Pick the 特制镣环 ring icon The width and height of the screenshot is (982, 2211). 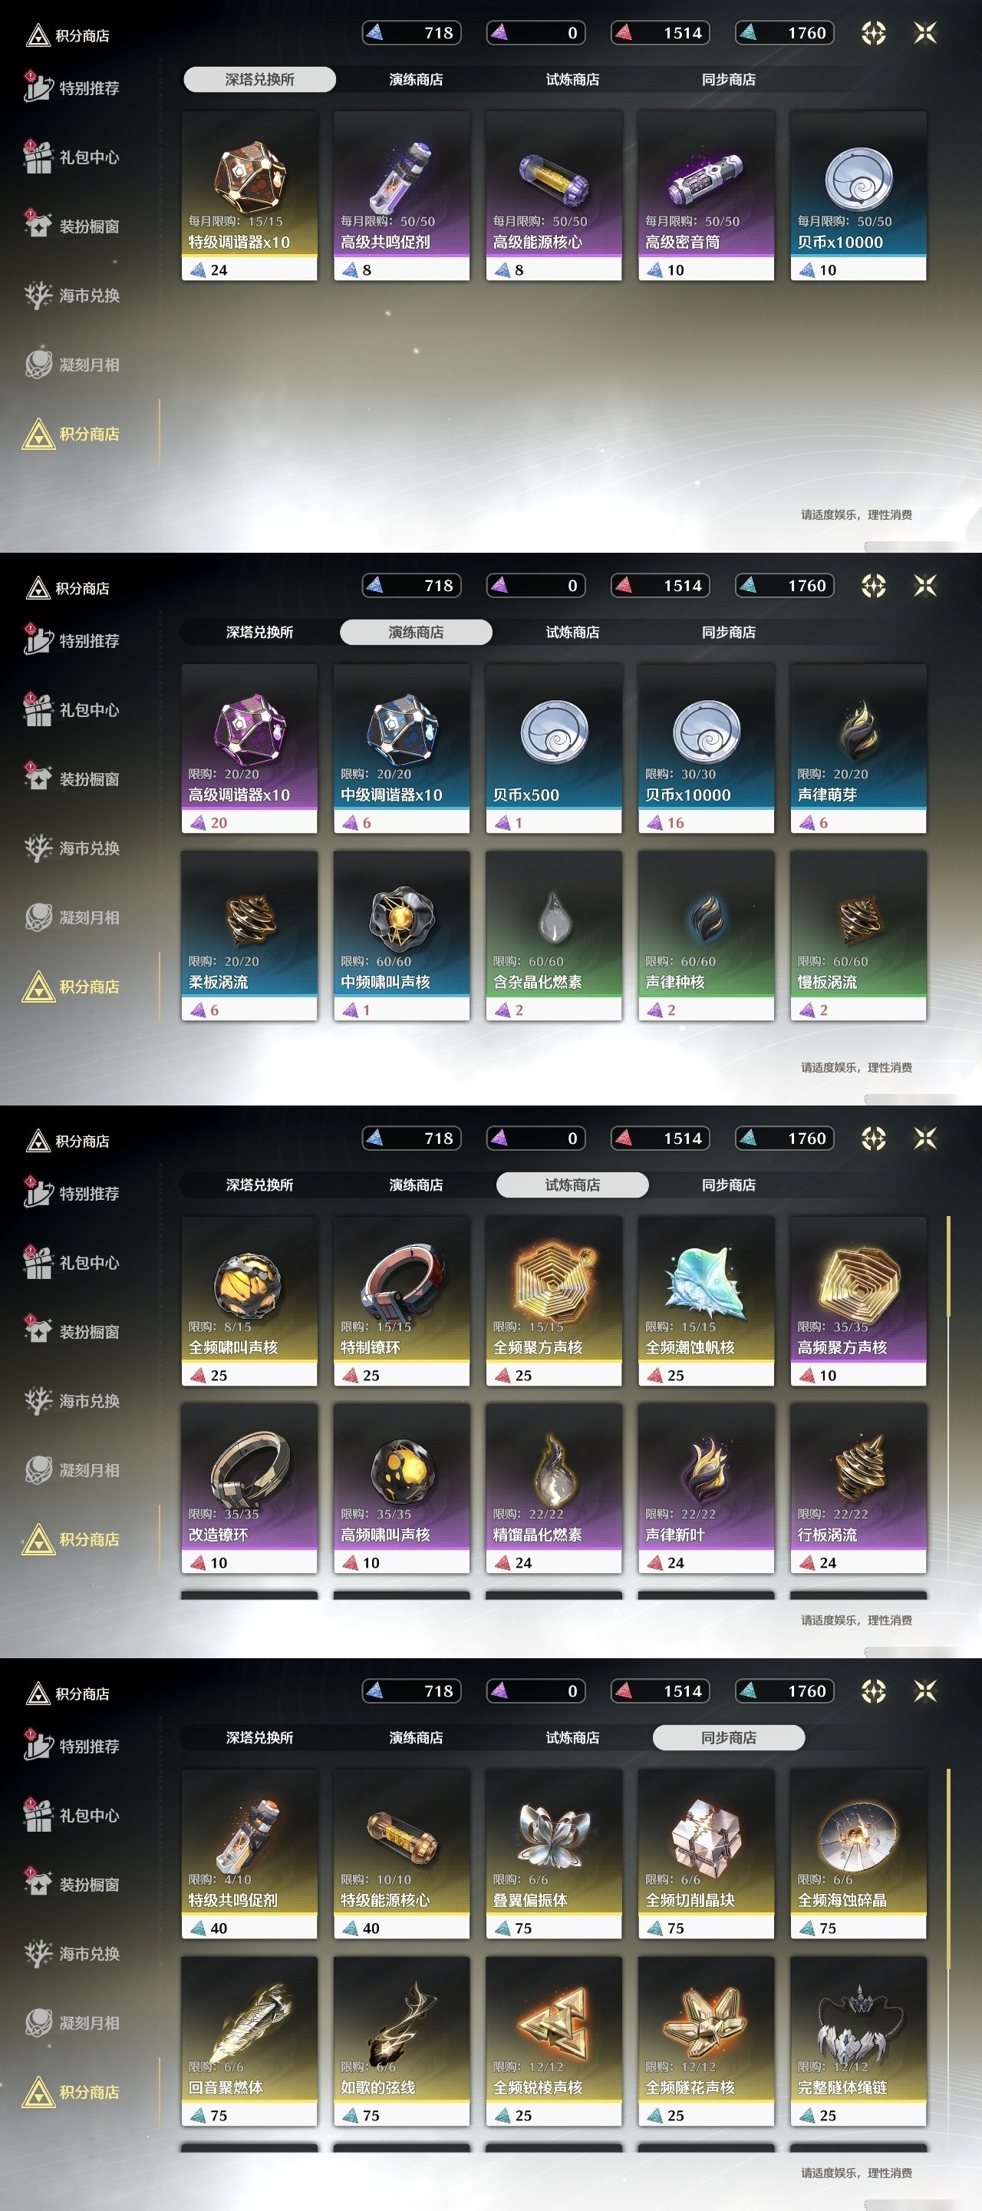tap(401, 1282)
